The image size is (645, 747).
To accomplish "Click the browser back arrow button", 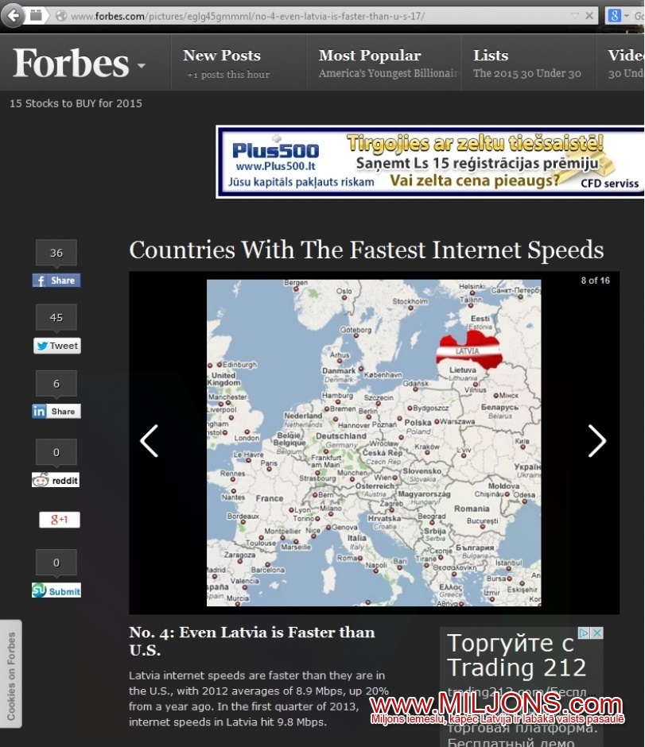I will [x=14, y=15].
